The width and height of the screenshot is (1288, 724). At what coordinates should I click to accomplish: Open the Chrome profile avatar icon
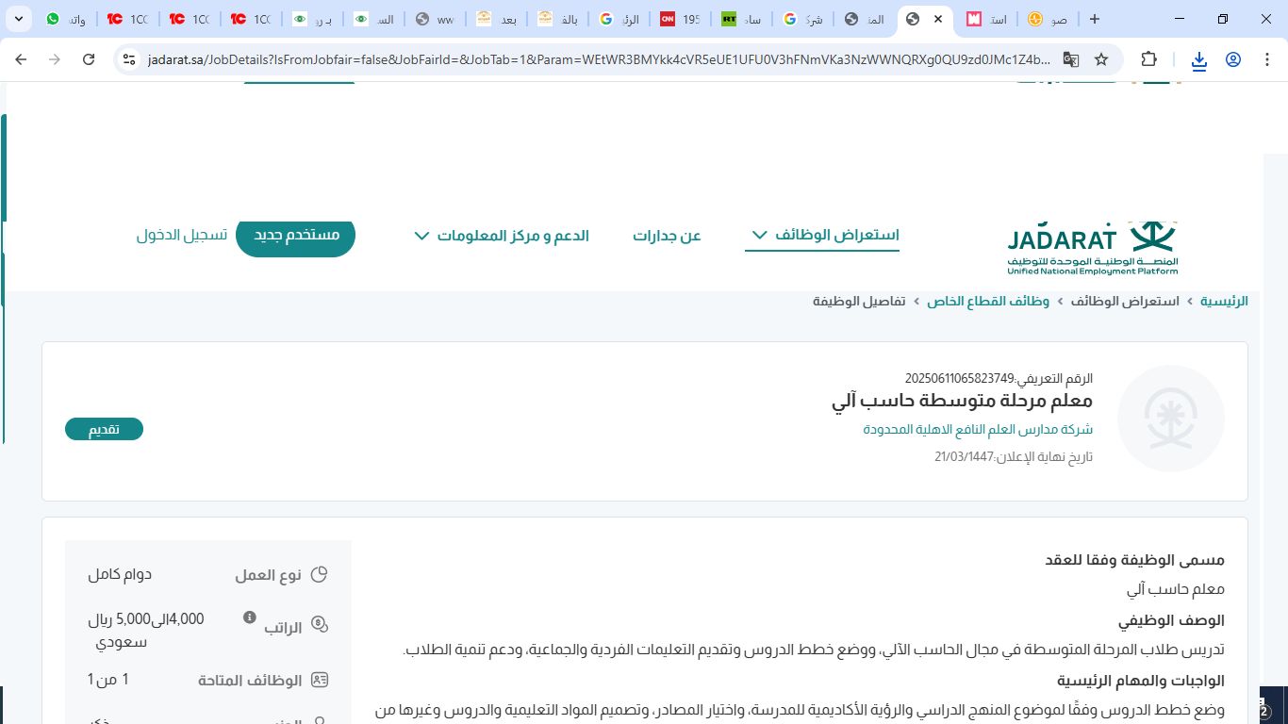1233,59
